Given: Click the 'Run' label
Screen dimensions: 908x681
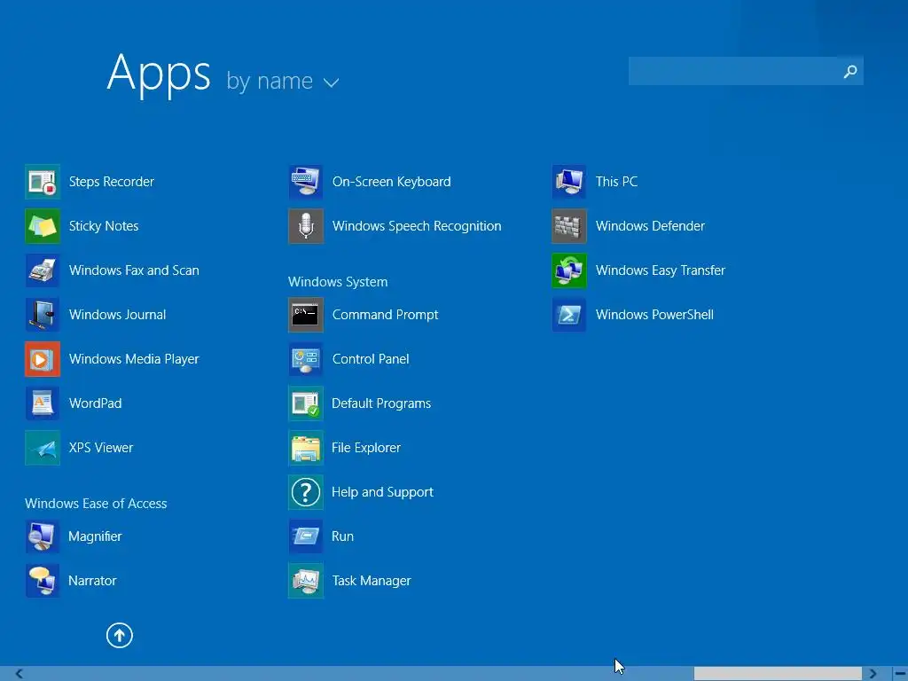Looking at the screenshot, I should click(x=342, y=536).
